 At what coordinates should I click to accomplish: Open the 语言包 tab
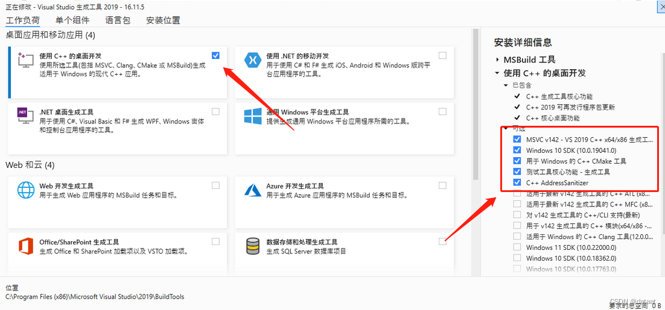(x=118, y=20)
